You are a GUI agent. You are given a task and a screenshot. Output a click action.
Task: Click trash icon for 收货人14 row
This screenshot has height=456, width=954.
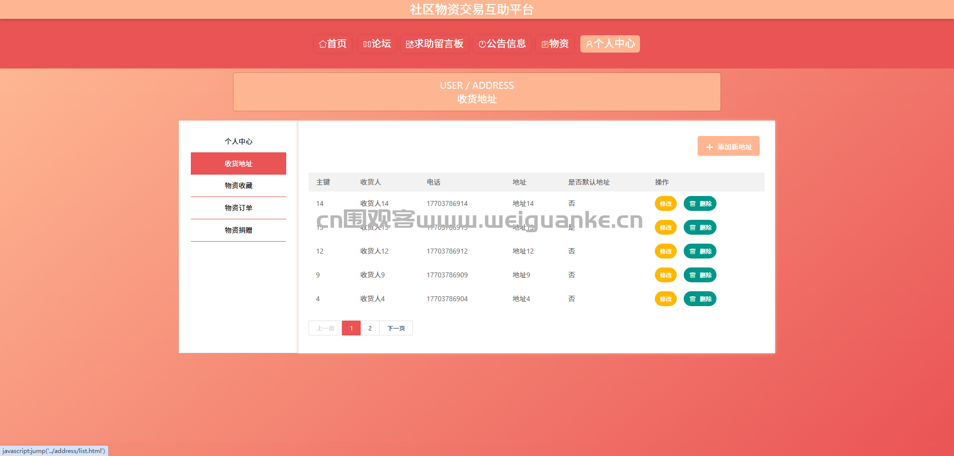click(x=693, y=204)
